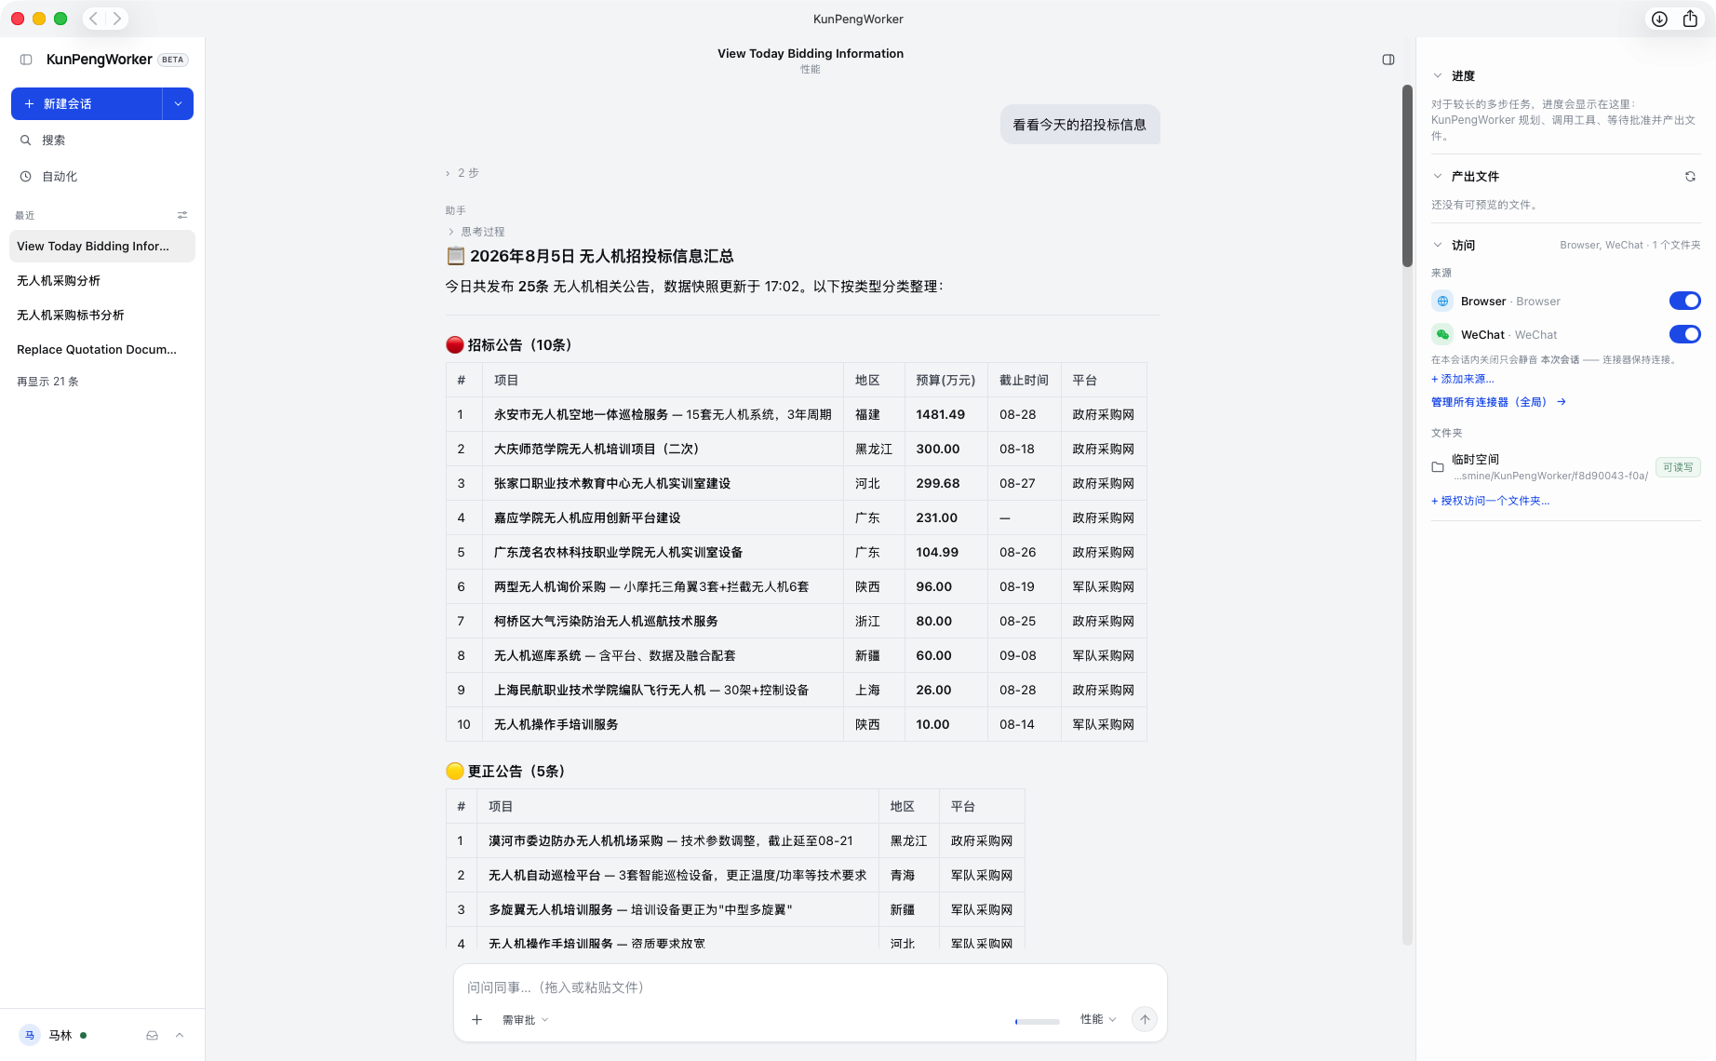Open Replace Quotation Docum... conversation

point(102,350)
